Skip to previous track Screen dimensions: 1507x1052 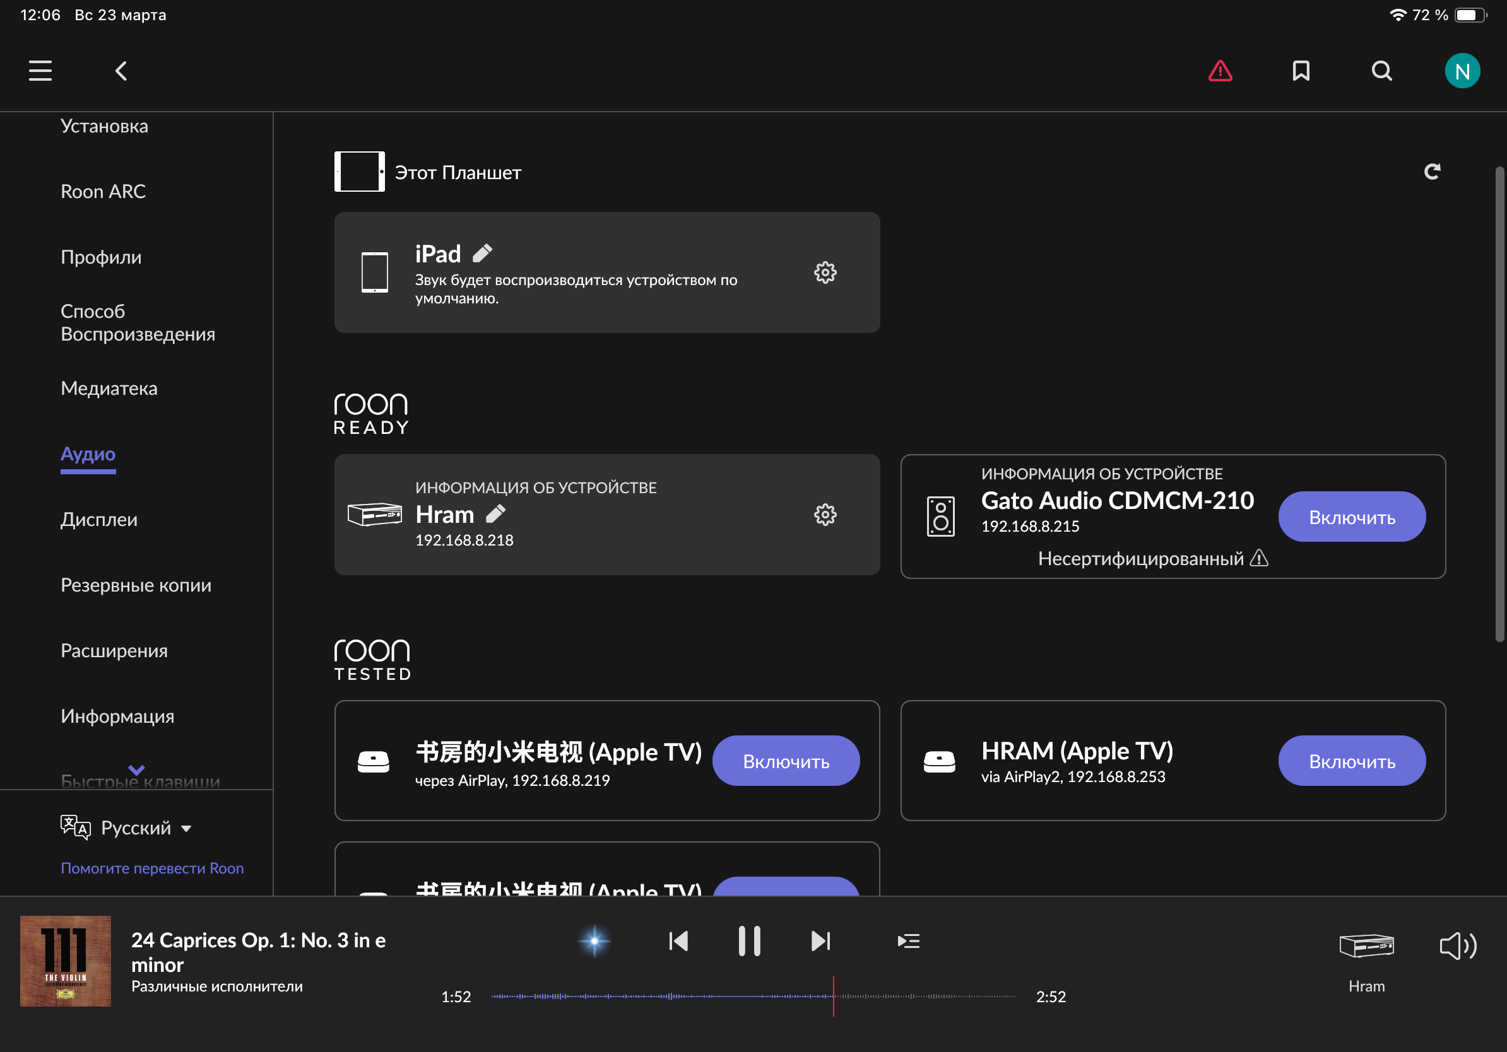tap(678, 941)
